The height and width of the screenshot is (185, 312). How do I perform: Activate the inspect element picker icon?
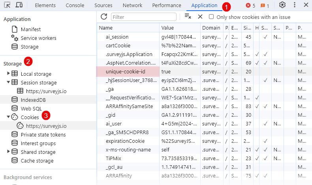point(7,5)
